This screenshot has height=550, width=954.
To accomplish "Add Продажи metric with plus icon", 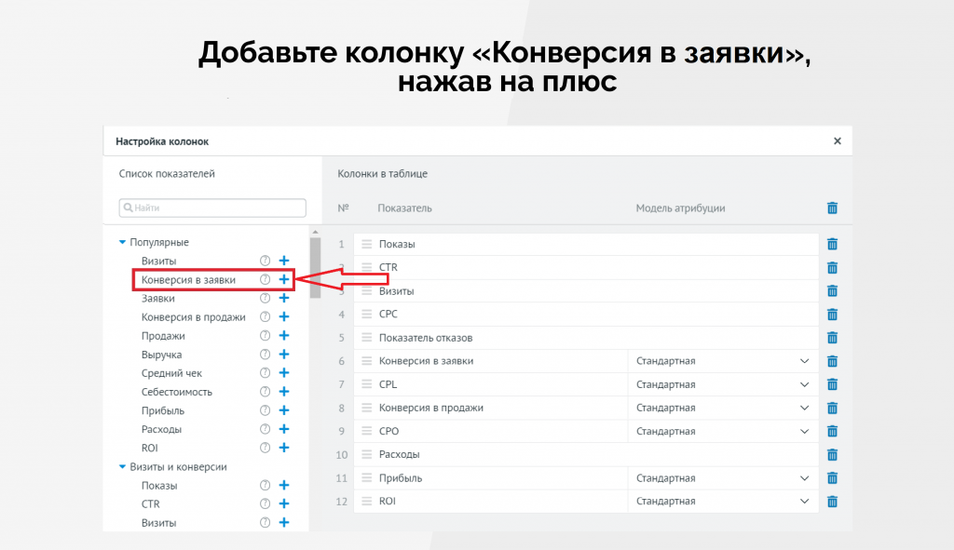I will point(284,336).
